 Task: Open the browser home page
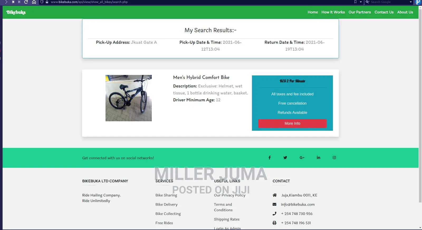click(x=34, y=2)
